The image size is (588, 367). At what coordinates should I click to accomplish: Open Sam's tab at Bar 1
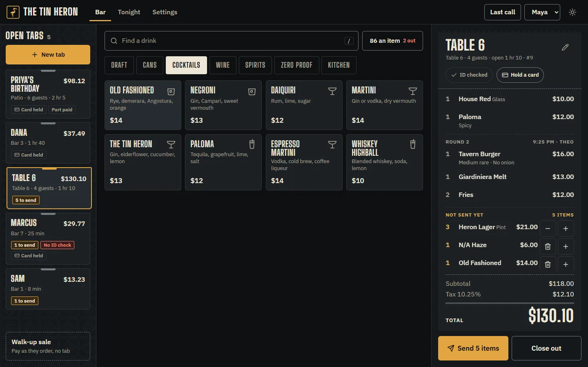[48, 289]
